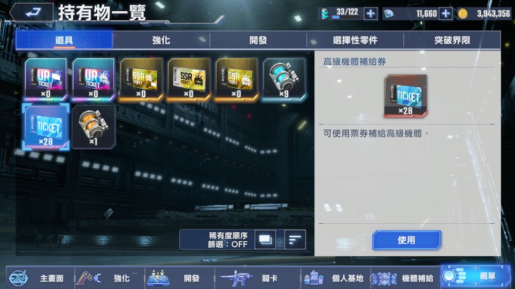Click the back arrow button
This screenshot has width=515, height=289.
point(32,12)
